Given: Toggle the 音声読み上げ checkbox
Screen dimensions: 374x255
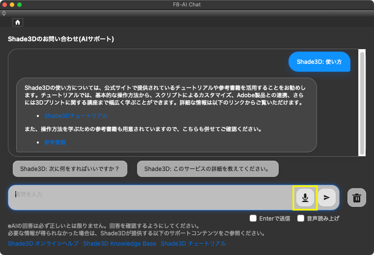Looking at the screenshot, I should 301,218.
